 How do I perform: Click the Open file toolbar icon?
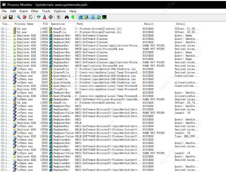coord(5,17)
